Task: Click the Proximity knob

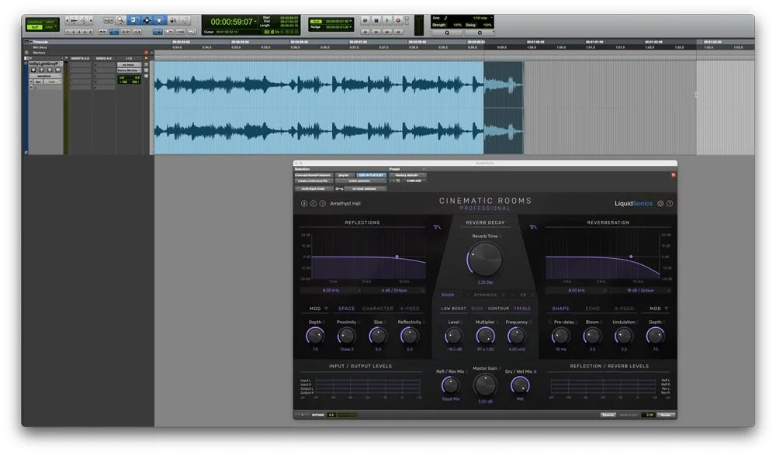Action: (346, 336)
